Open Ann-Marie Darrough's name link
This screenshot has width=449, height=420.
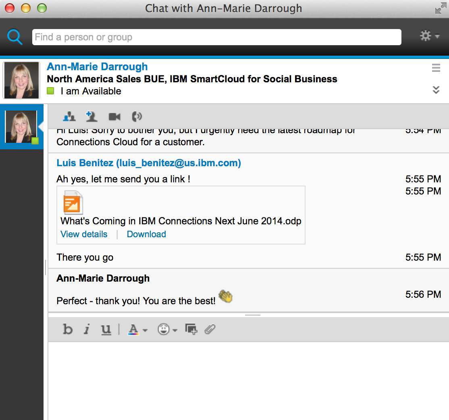tap(97, 67)
